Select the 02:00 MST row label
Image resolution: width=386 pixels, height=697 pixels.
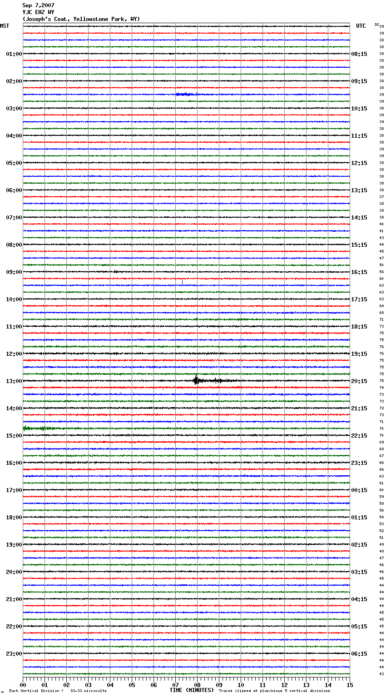tap(14, 81)
